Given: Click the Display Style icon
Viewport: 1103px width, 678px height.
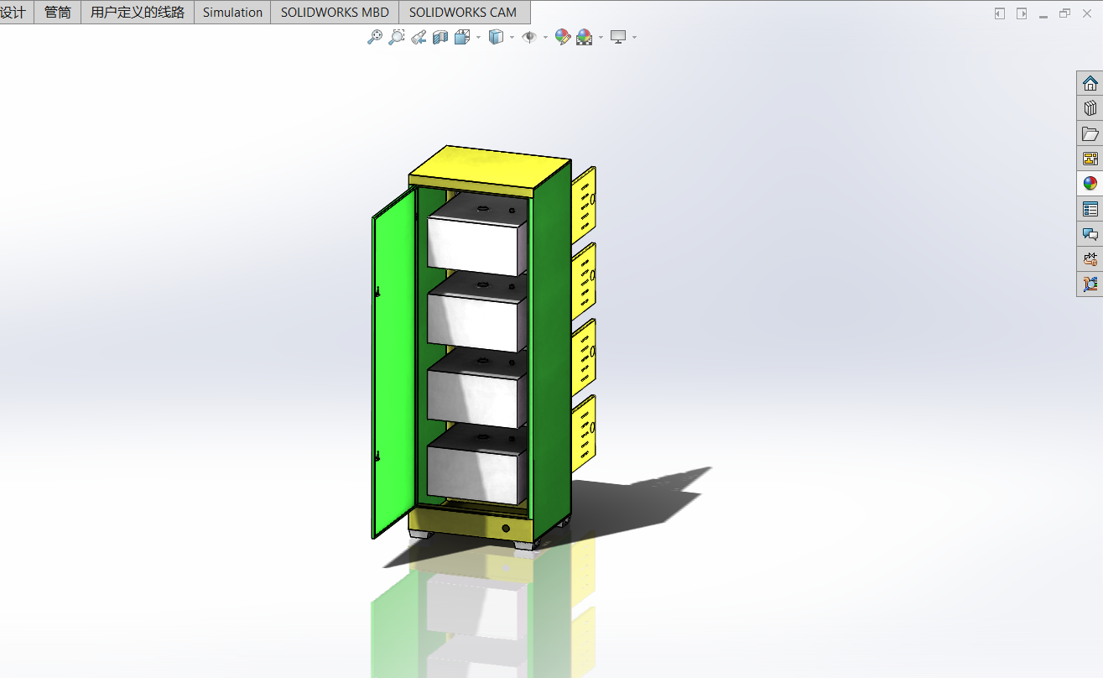Looking at the screenshot, I should (x=496, y=37).
